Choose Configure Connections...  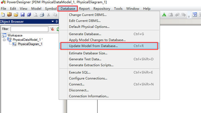(x=109, y=78)
